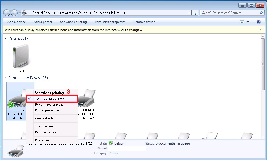267x160 pixels.
Task: Click the change view icon
Action: [x=242, y=22]
